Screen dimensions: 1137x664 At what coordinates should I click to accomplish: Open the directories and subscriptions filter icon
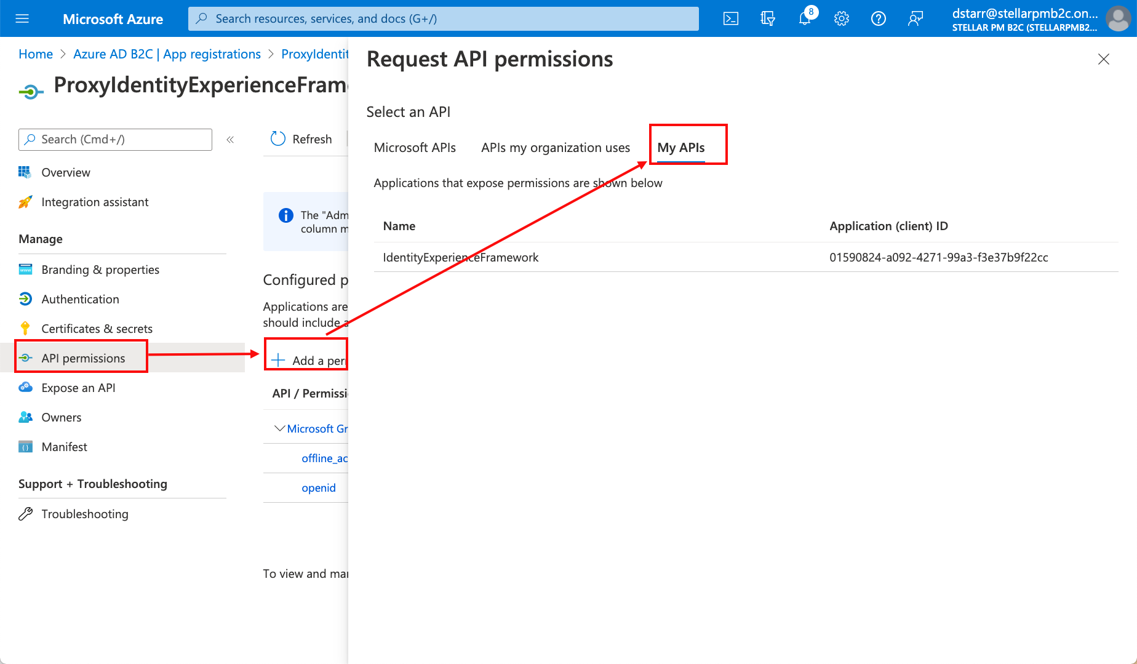coord(767,18)
